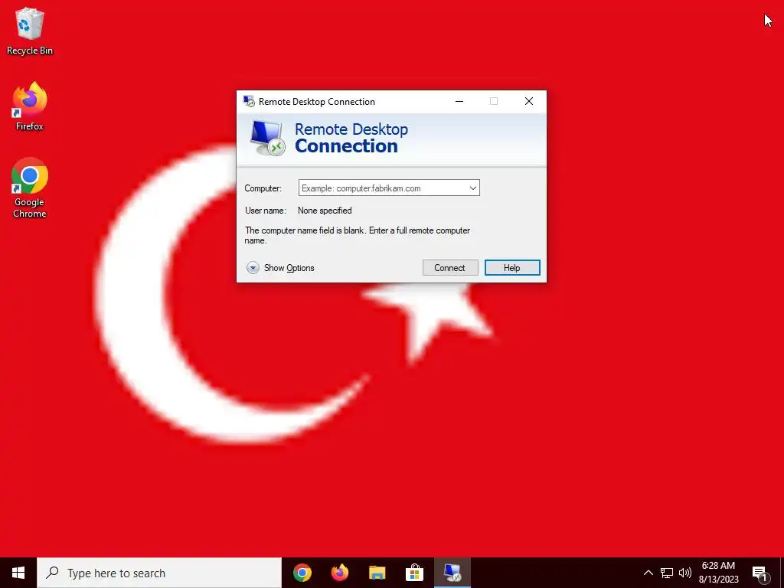Open the notification center icon
The height and width of the screenshot is (588, 784).
(x=760, y=573)
